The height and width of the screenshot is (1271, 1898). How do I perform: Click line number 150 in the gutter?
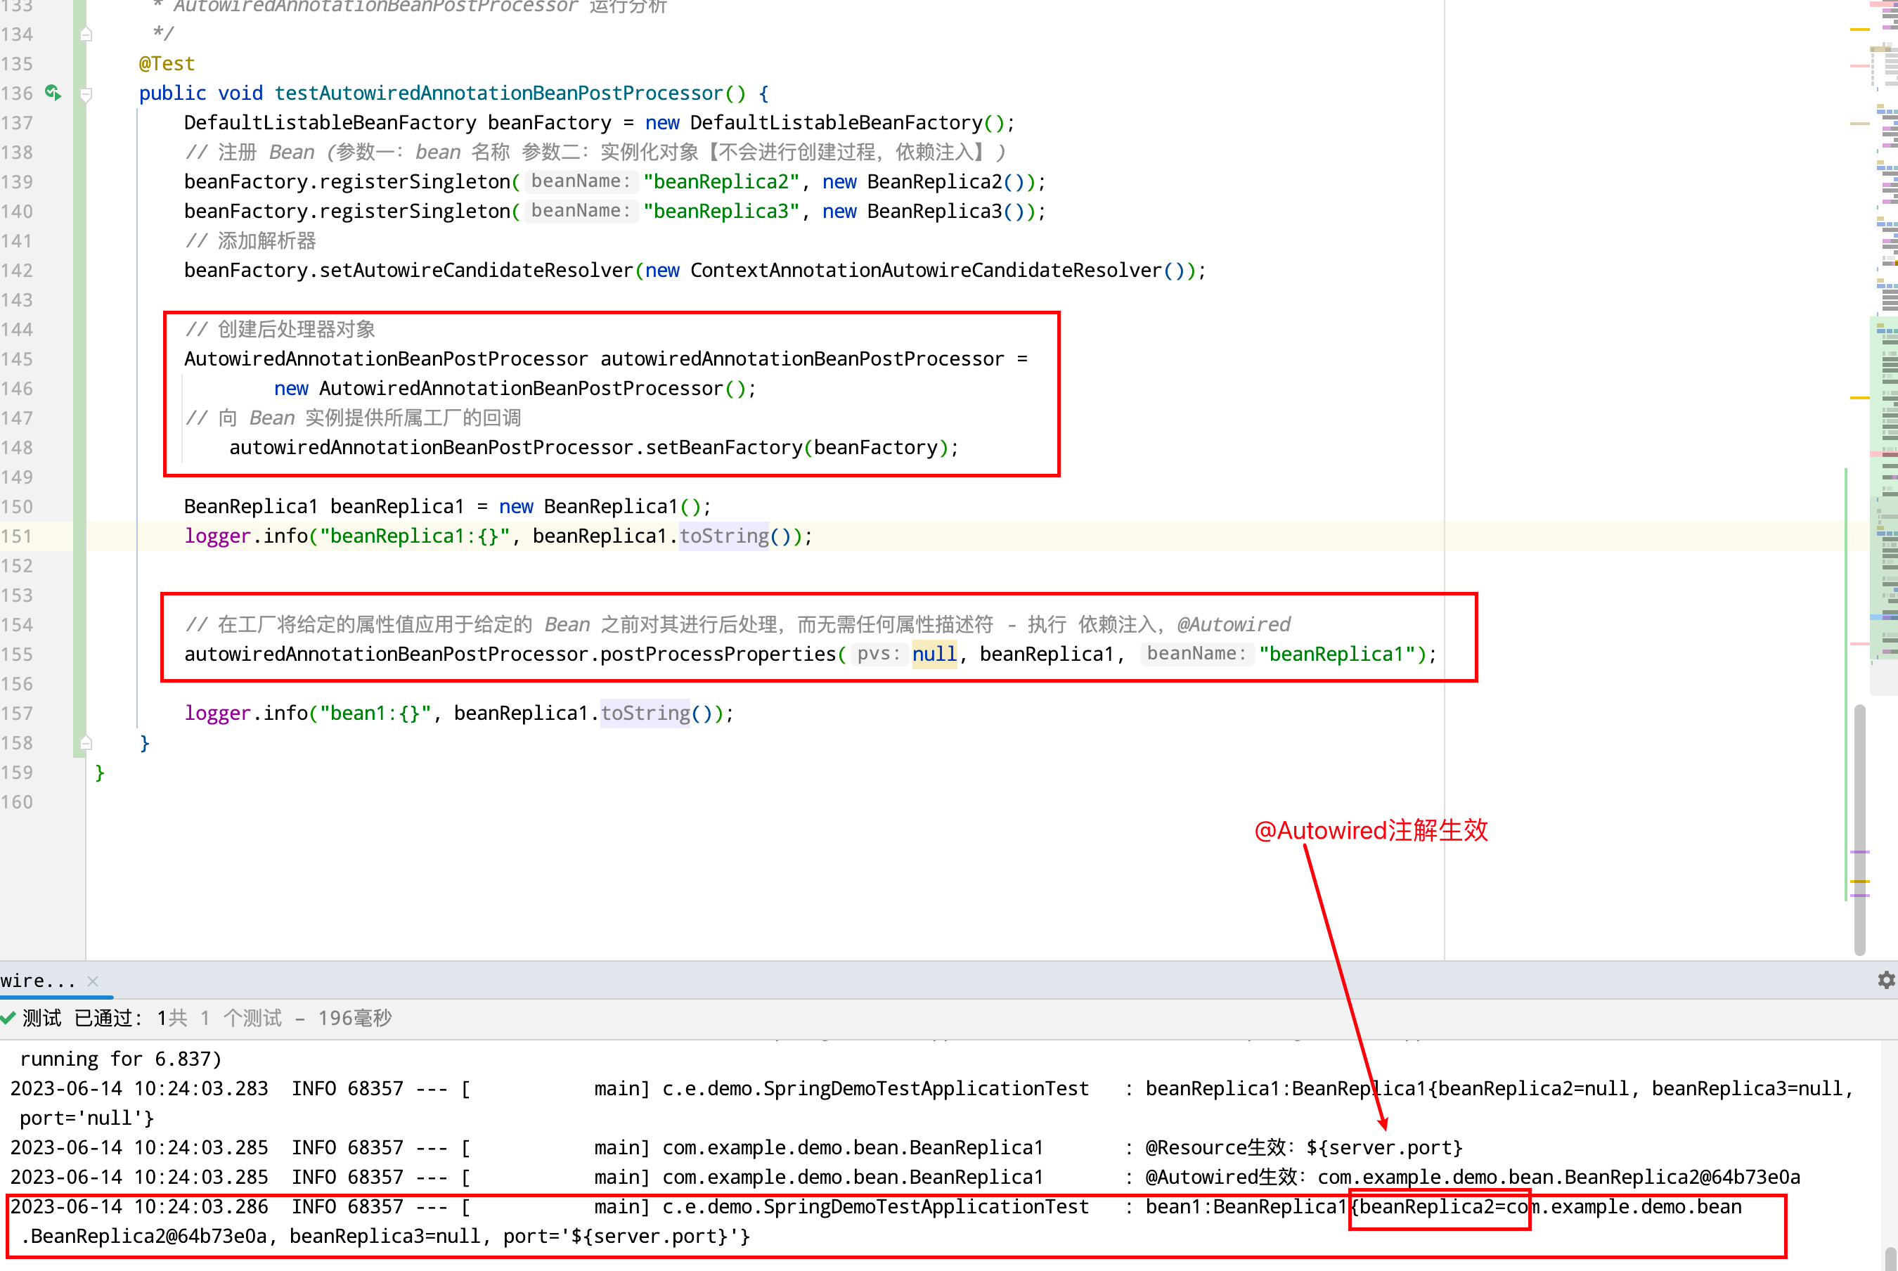[17, 507]
